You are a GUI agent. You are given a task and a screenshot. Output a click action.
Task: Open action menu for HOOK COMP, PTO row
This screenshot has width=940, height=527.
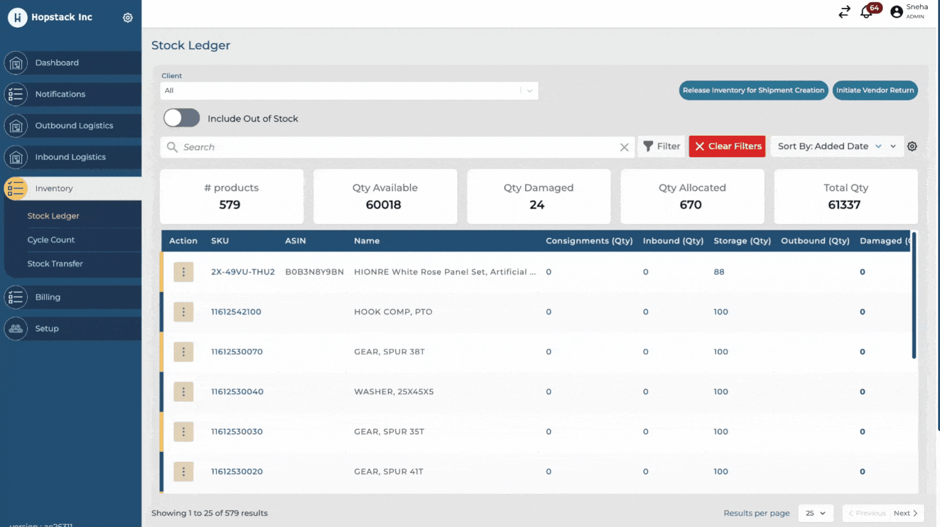(x=183, y=312)
